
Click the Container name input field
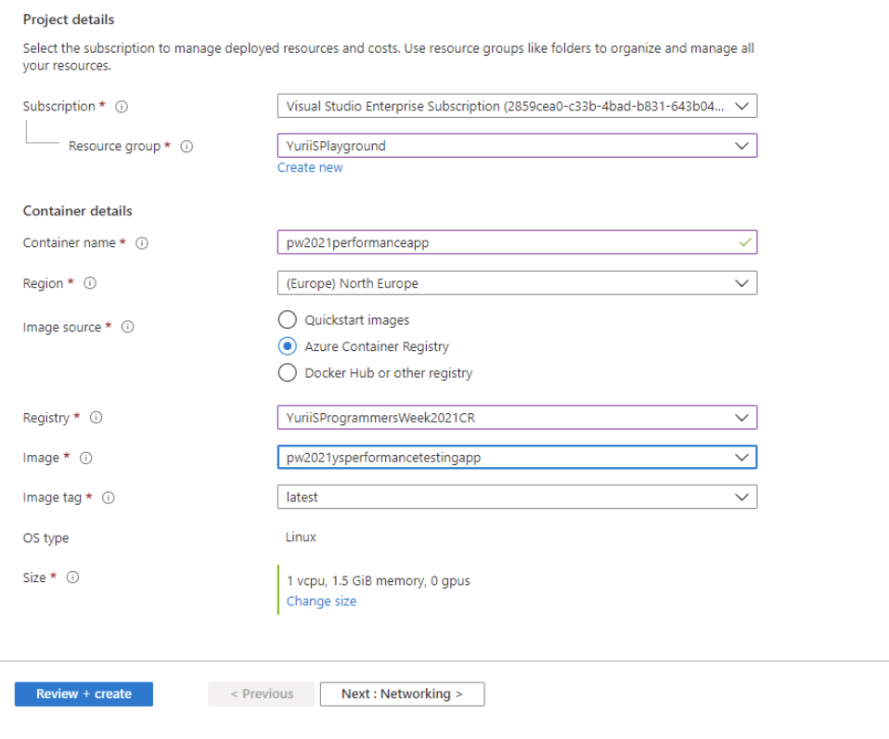click(517, 242)
